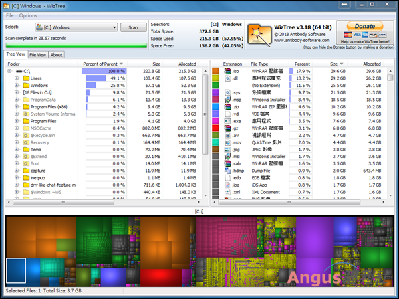Click the inetpub folder icon
The height and width of the screenshot is (299, 399).
pos(26,178)
